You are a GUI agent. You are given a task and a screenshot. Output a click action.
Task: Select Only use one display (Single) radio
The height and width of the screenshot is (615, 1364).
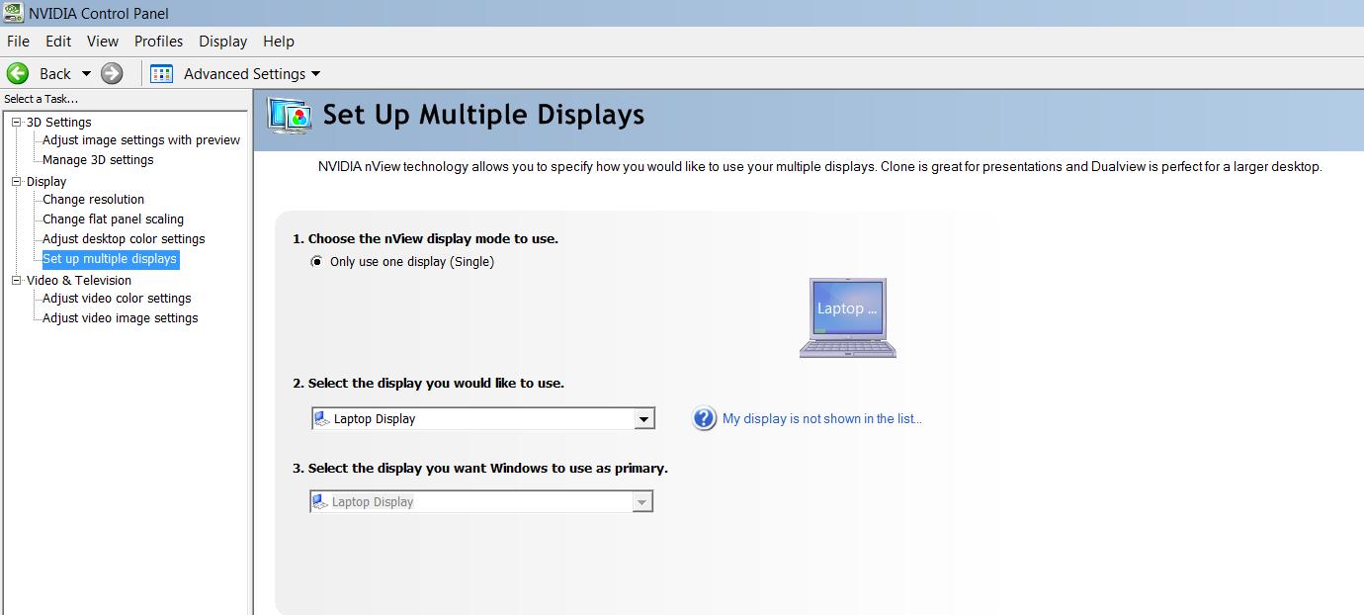coord(316,262)
